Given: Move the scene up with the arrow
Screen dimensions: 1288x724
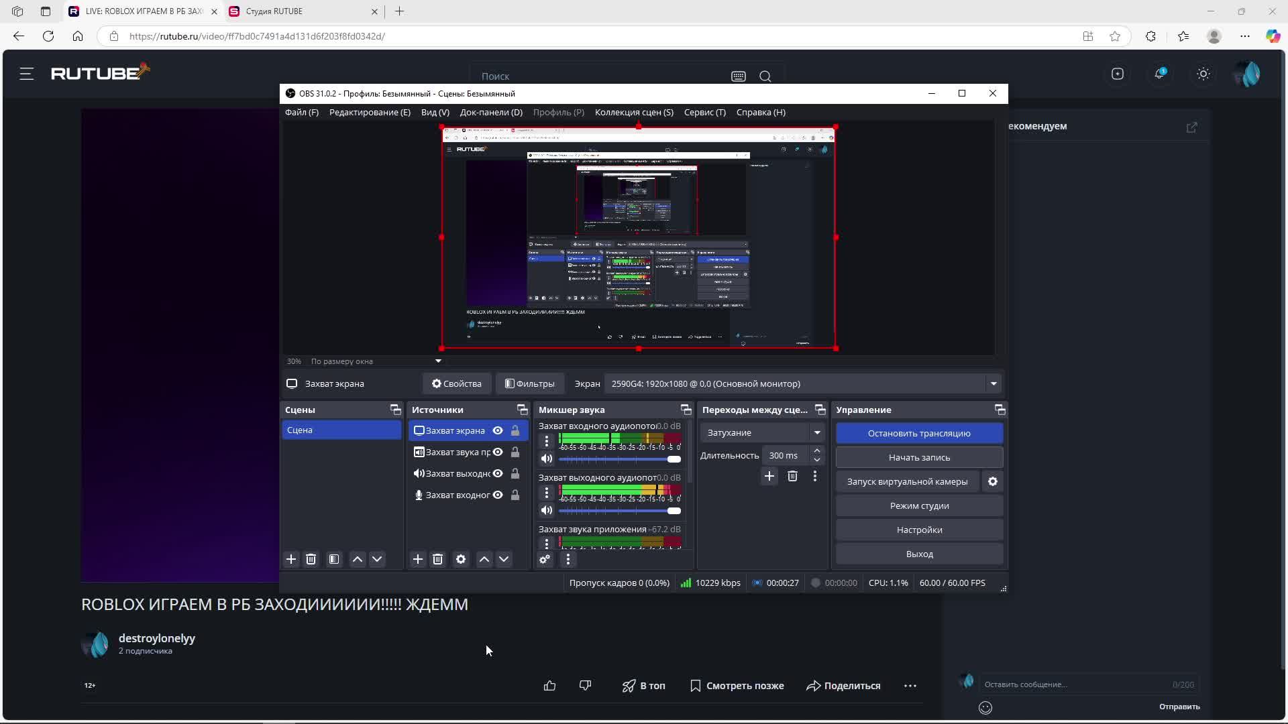Looking at the screenshot, I should click(x=358, y=559).
